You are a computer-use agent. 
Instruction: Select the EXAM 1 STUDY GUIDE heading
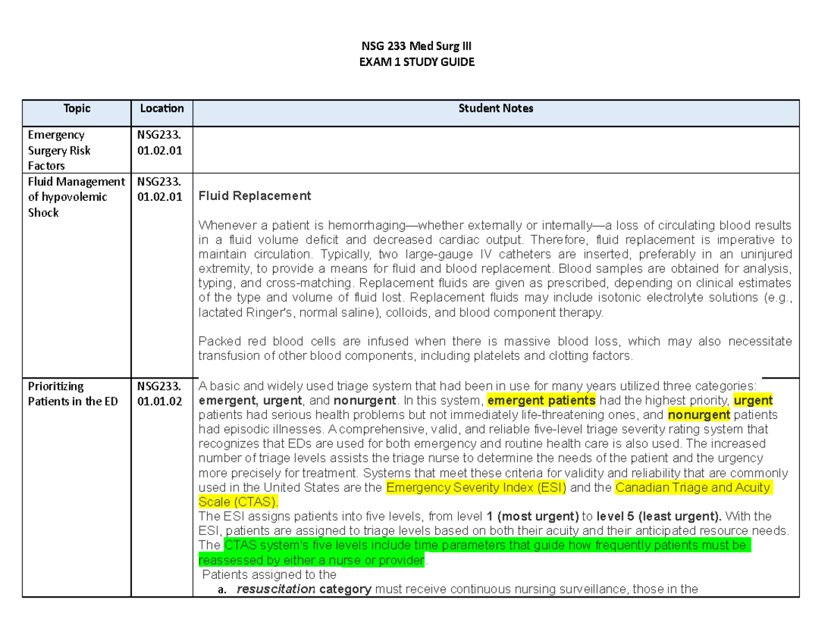tap(416, 62)
